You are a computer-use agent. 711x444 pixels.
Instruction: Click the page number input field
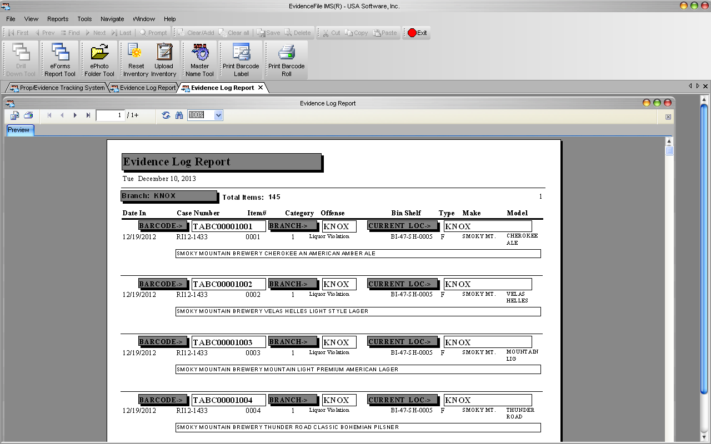[x=110, y=115]
